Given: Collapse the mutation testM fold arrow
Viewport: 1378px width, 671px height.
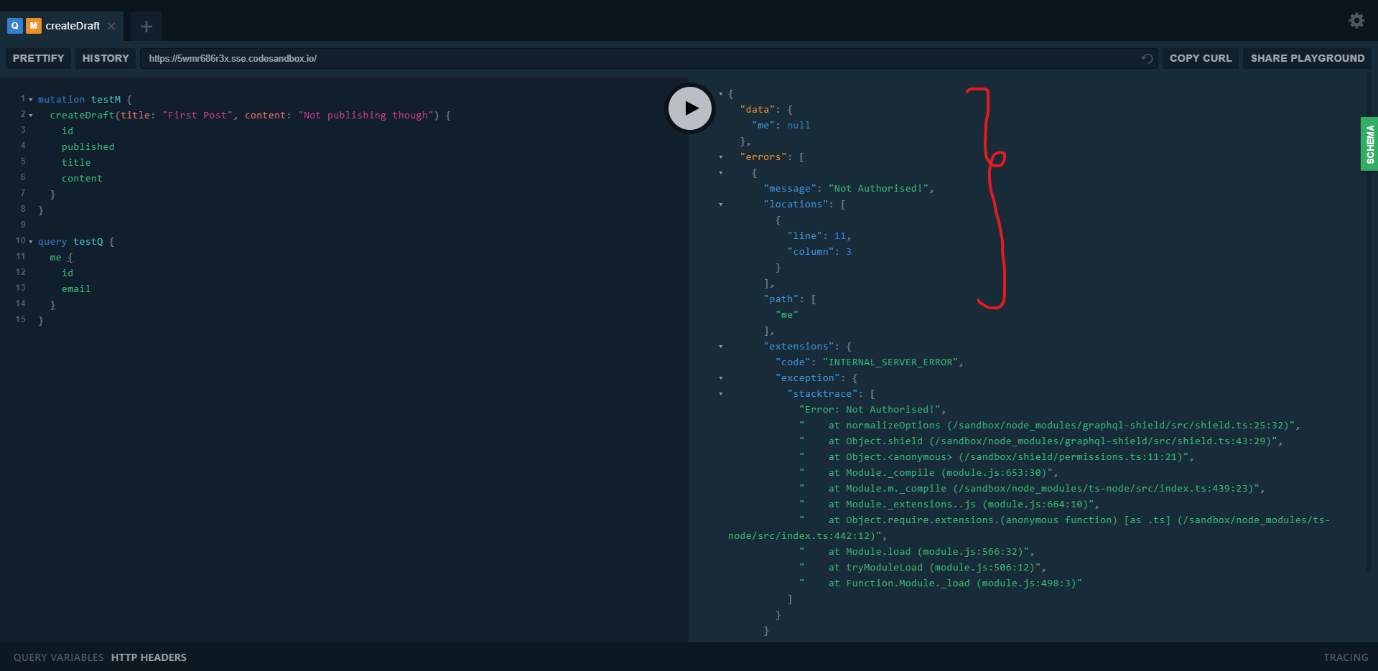Looking at the screenshot, I should tap(31, 100).
